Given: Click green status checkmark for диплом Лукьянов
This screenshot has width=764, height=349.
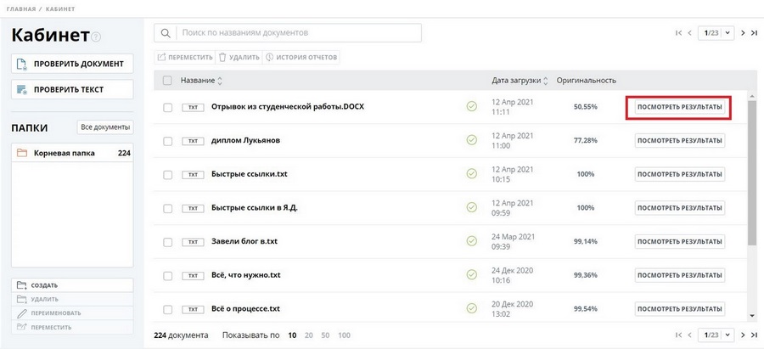Looking at the screenshot, I should [472, 140].
